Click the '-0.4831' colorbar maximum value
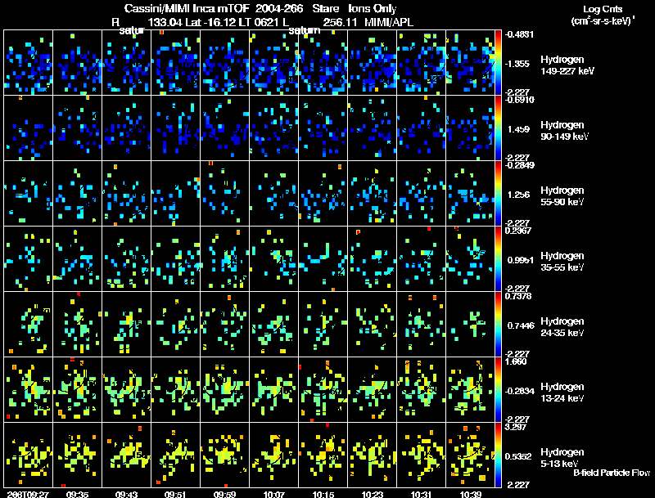This screenshot has height=498, width=655. [519, 34]
